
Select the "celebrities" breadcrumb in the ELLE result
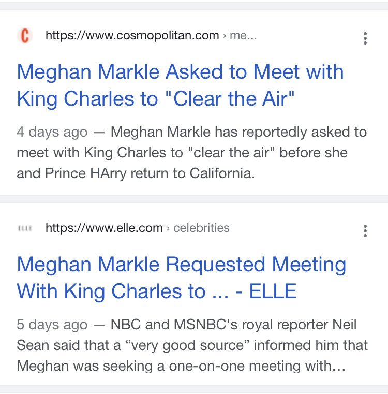pyautogui.click(x=201, y=228)
